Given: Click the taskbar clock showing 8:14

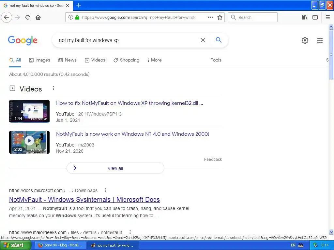Looking at the screenshot, I should point(325,245).
